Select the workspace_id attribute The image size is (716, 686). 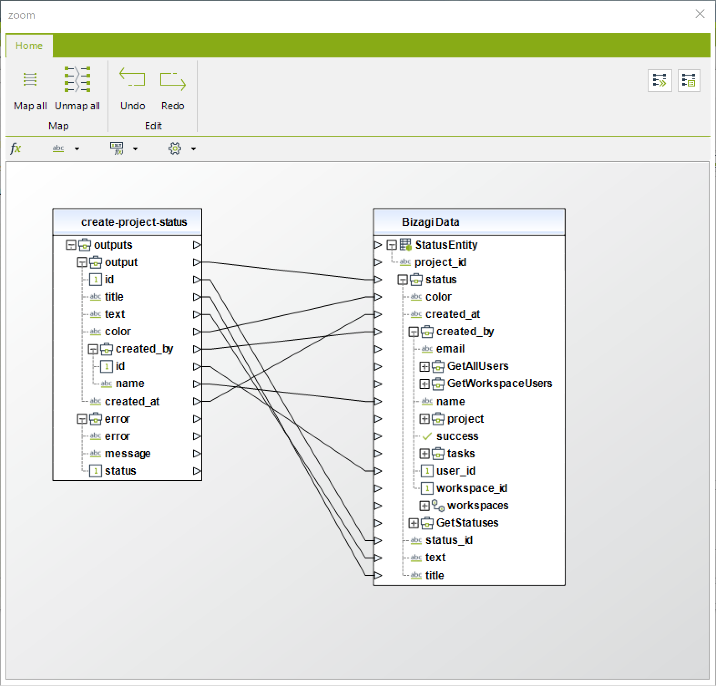pyautogui.click(x=472, y=488)
